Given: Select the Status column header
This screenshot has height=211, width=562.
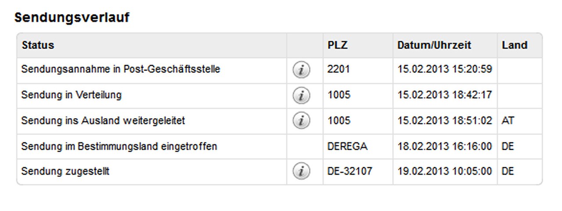Looking at the screenshot, I should [x=38, y=45].
